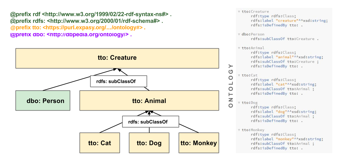Image resolution: width=341 pixels, height=161 pixels.
Task: Click rdfs:isDefinedBy line under tto:Creature
Action: coord(277,25)
